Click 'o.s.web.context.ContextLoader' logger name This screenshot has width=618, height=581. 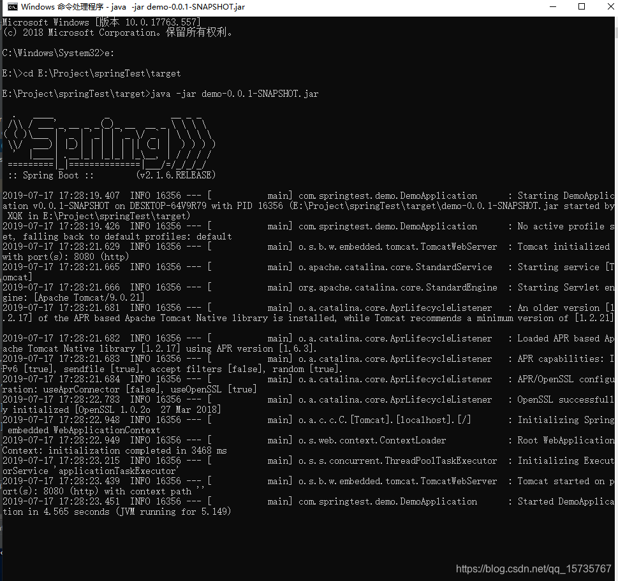click(x=372, y=440)
